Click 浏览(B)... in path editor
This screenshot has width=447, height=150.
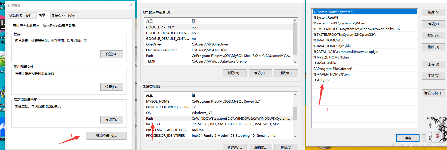click(x=433, y=35)
